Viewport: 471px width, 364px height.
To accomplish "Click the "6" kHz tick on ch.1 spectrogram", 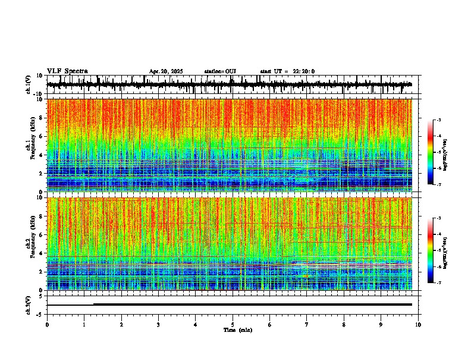I will [x=42, y=136].
